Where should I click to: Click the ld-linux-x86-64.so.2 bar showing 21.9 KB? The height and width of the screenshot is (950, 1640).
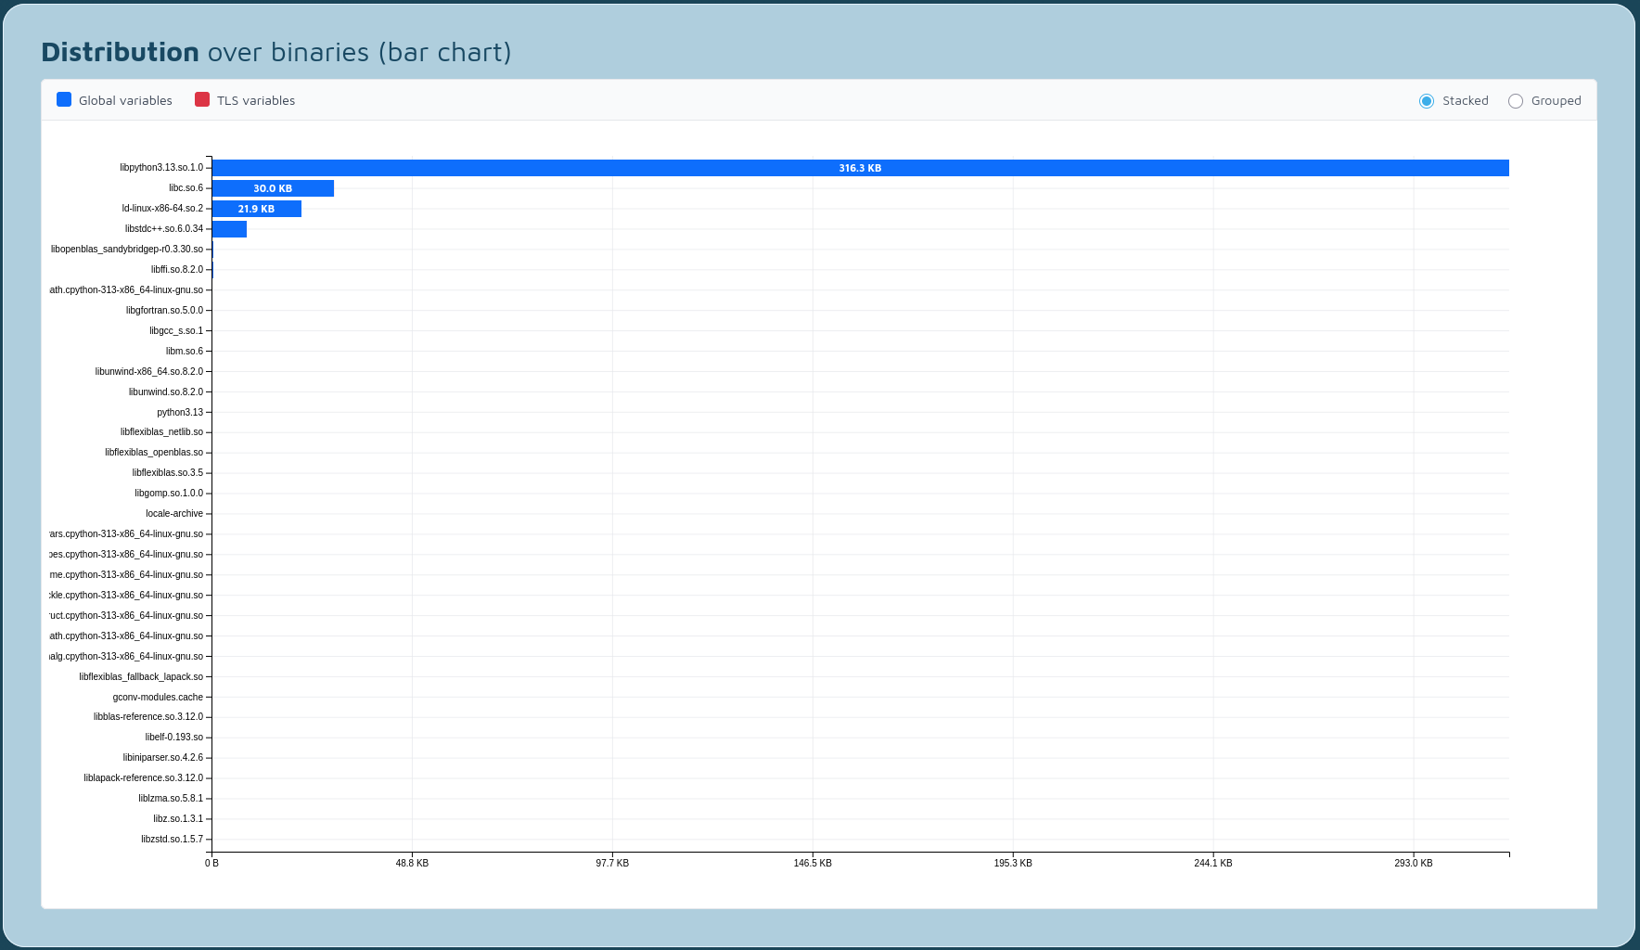pos(256,209)
